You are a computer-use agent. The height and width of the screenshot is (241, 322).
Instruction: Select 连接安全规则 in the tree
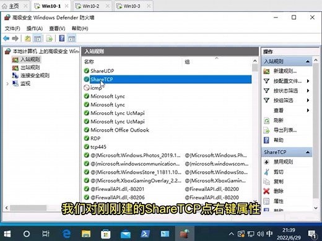(35, 75)
